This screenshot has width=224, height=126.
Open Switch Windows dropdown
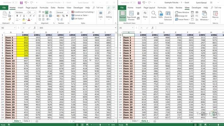(x=204, y=16)
